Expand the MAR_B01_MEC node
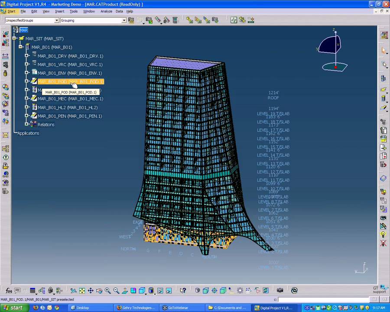390x312 pixels. pos(26,98)
